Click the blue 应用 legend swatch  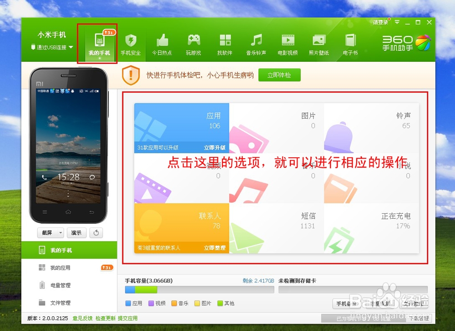pyautogui.click(x=128, y=303)
